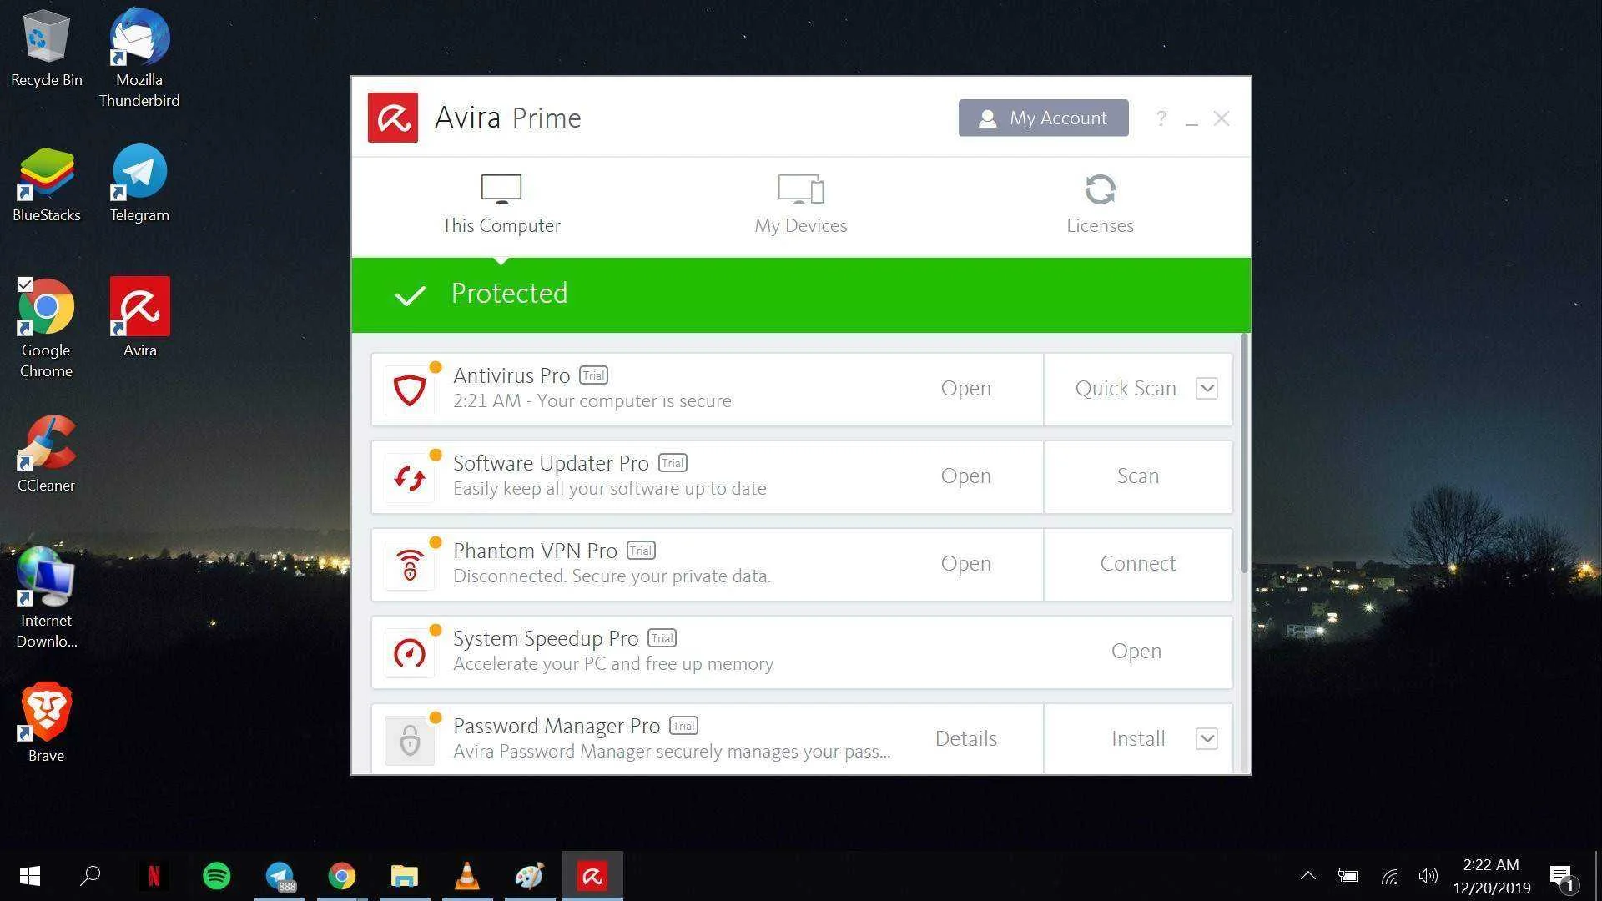Open the taskbar clock and date
Viewport: 1602px width, 901px height.
coord(1491,876)
